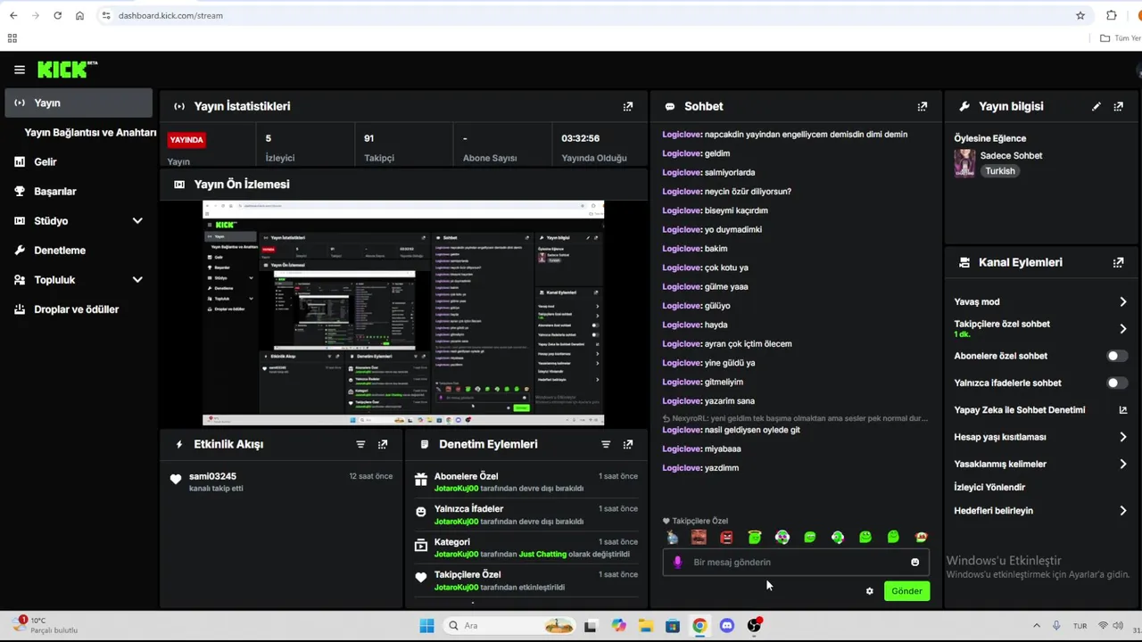The image size is (1142, 642).
Task: Open the hamburger menu beside the KICK logo
Action: click(20, 70)
